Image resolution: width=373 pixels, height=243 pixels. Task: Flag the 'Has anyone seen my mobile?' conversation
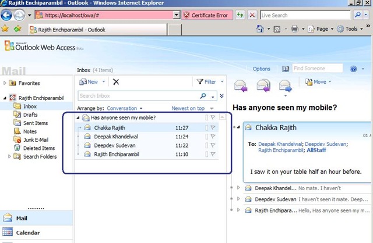click(x=213, y=117)
